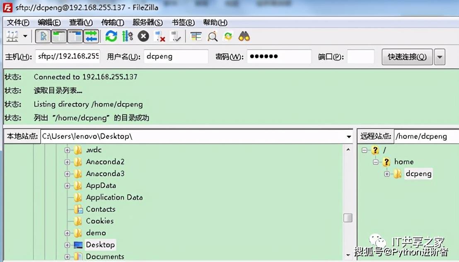This screenshot has height=262, width=459.
Task: Expand the AppData folder node
Action: [68, 186]
